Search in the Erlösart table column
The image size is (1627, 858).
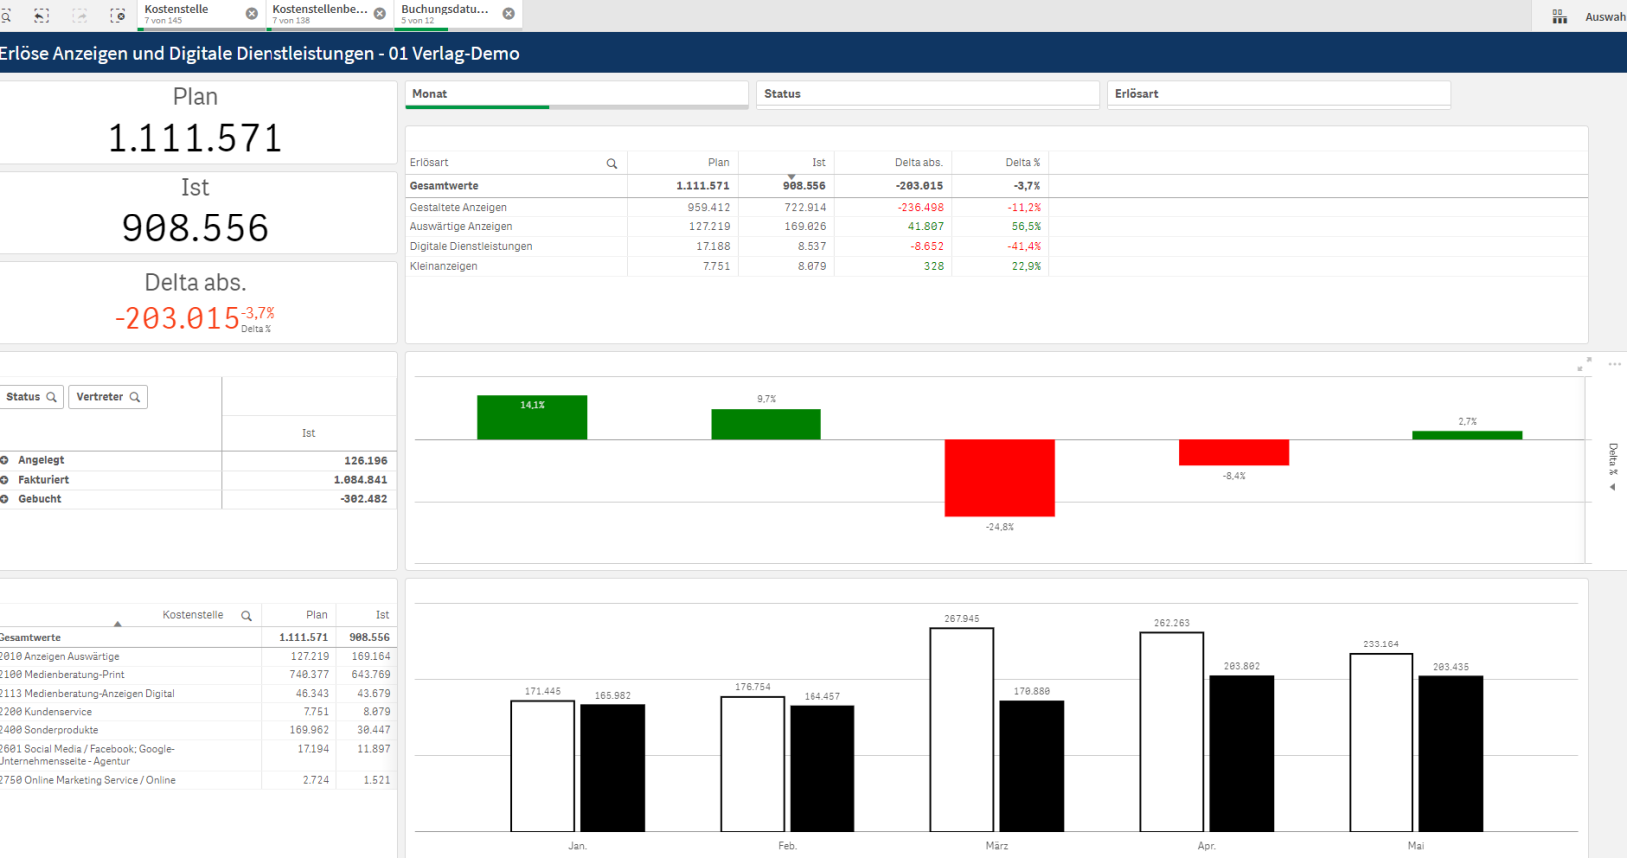point(612,163)
